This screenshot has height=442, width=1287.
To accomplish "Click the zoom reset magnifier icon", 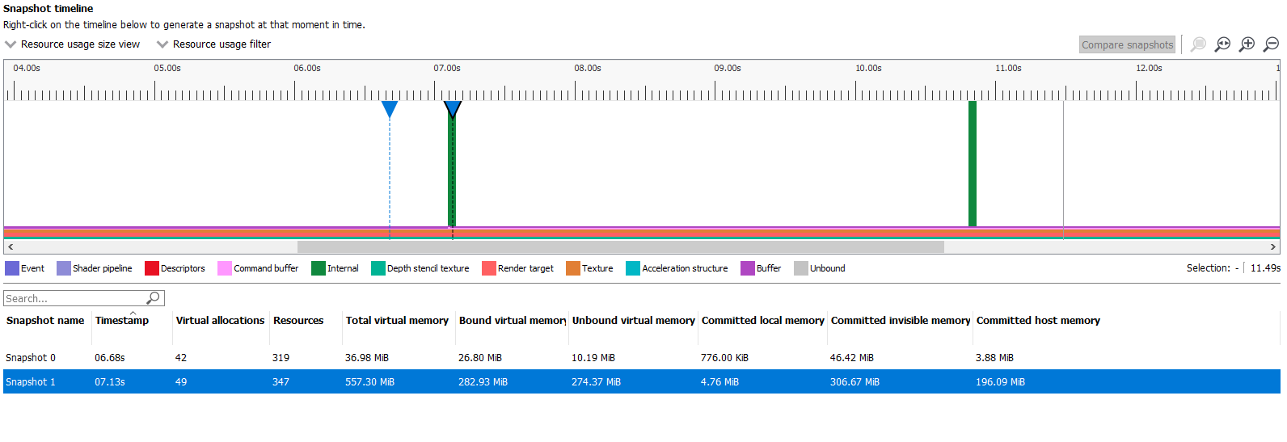I will tap(1222, 44).
